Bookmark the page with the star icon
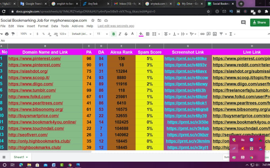 tap(208, 11)
